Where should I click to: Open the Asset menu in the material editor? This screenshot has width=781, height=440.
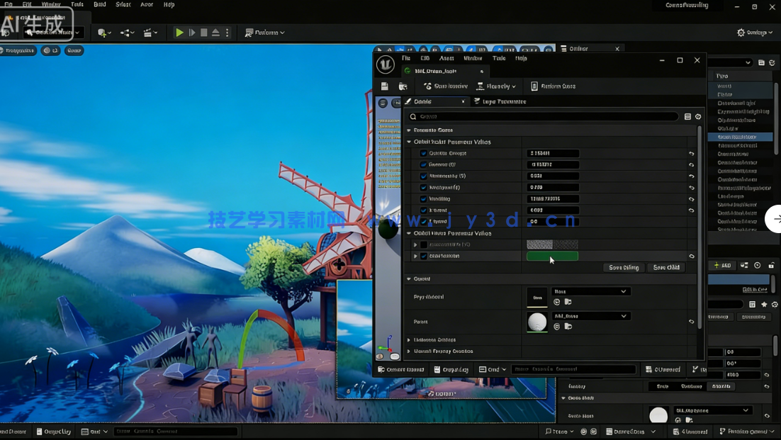point(446,58)
